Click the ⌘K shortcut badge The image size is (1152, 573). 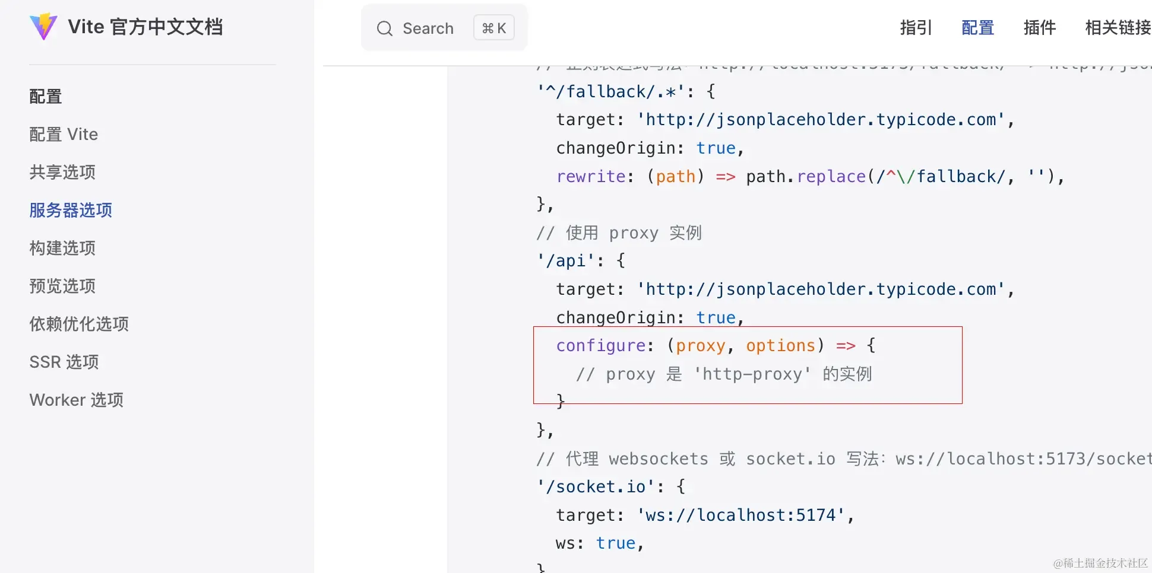(494, 28)
